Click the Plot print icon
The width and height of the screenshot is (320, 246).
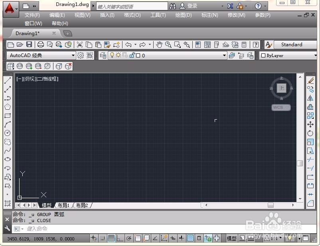[41, 45]
